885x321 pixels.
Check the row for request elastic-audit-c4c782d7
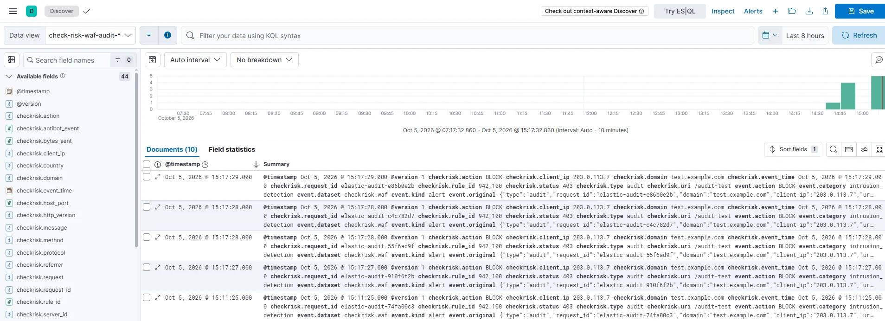147,207
